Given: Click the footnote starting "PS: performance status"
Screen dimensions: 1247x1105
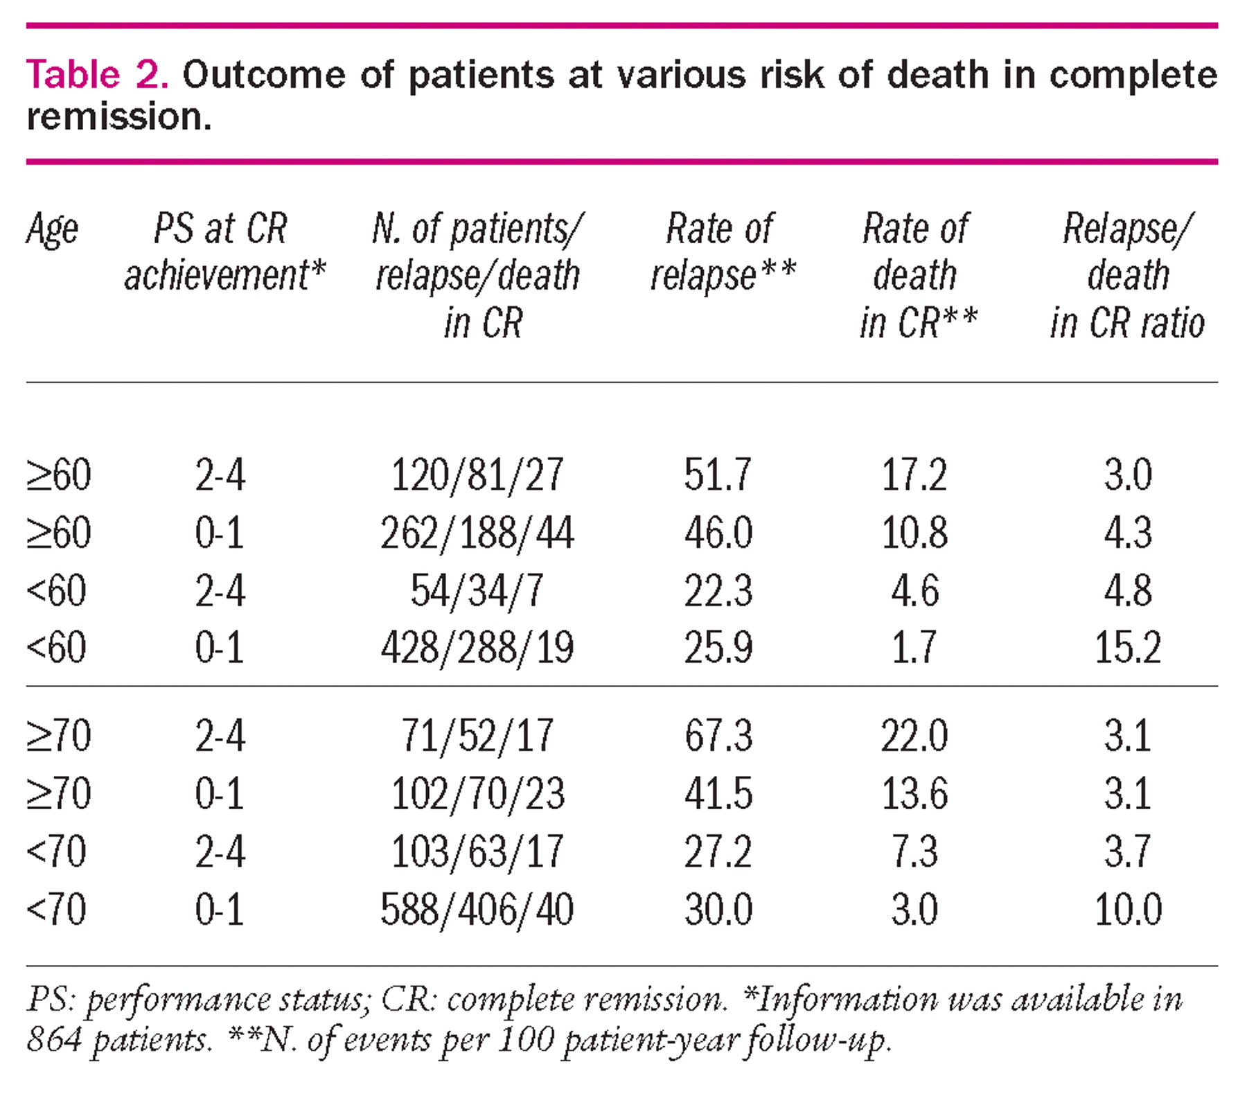Looking at the screenshot, I should [604, 1019].
